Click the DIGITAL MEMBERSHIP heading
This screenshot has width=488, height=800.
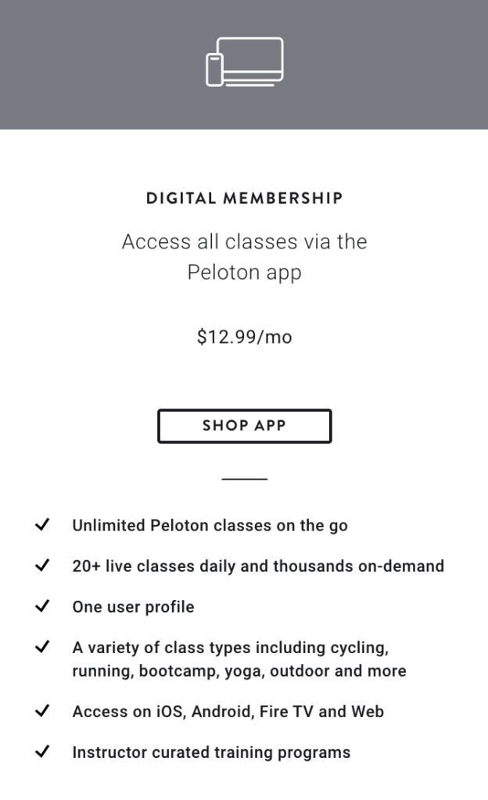245,198
